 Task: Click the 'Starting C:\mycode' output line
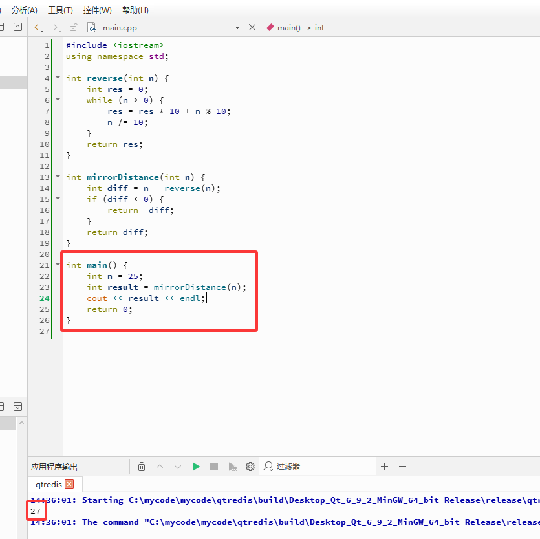click(x=285, y=500)
